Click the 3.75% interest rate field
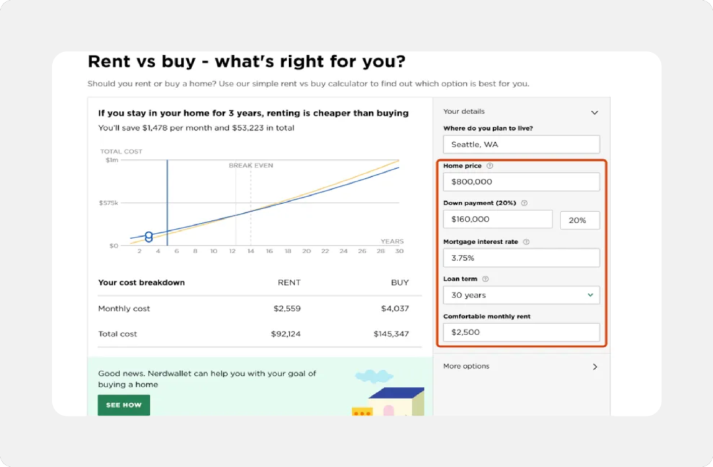The width and height of the screenshot is (713, 467). pyautogui.click(x=521, y=258)
